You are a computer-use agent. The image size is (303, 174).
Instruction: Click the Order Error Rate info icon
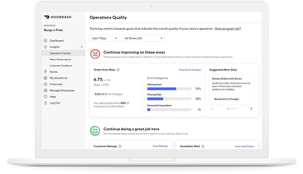click(x=118, y=70)
